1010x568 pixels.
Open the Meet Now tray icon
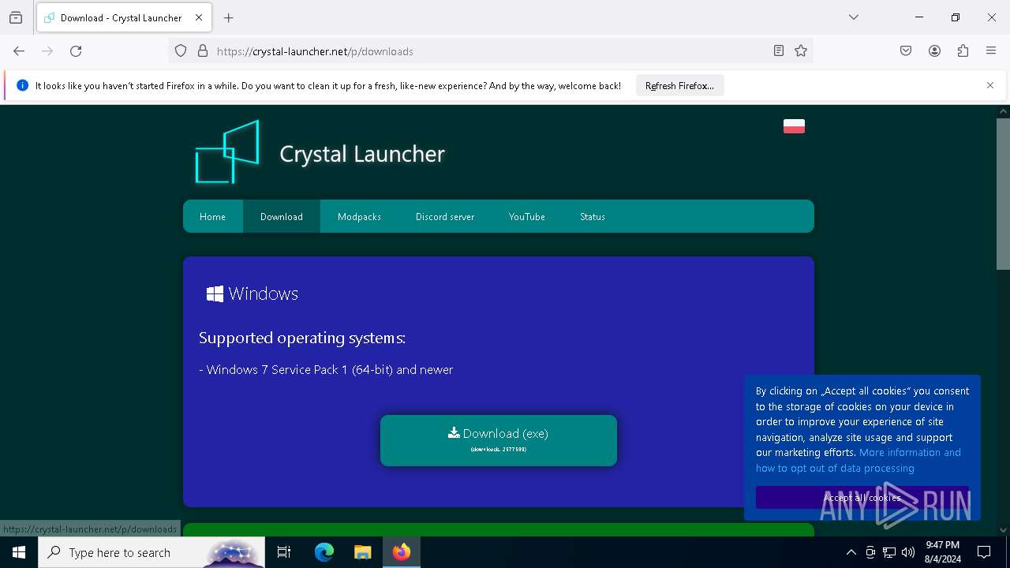[x=870, y=552]
